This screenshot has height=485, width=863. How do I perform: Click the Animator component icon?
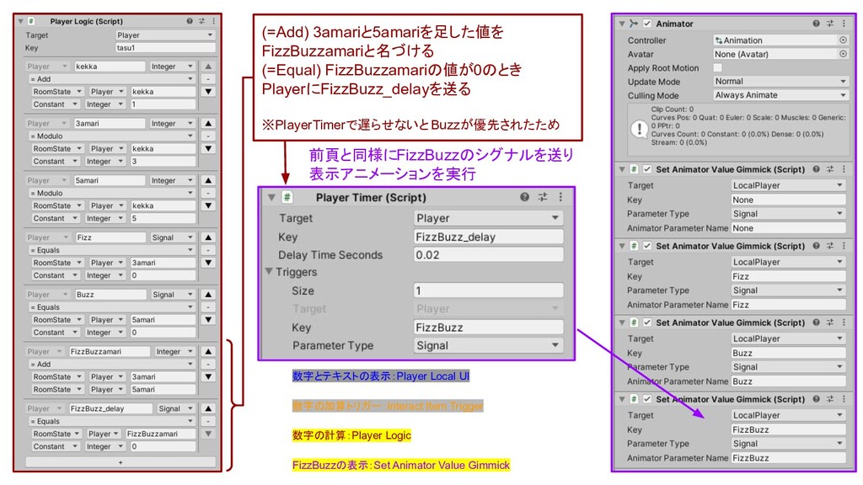pyautogui.click(x=634, y=23)
